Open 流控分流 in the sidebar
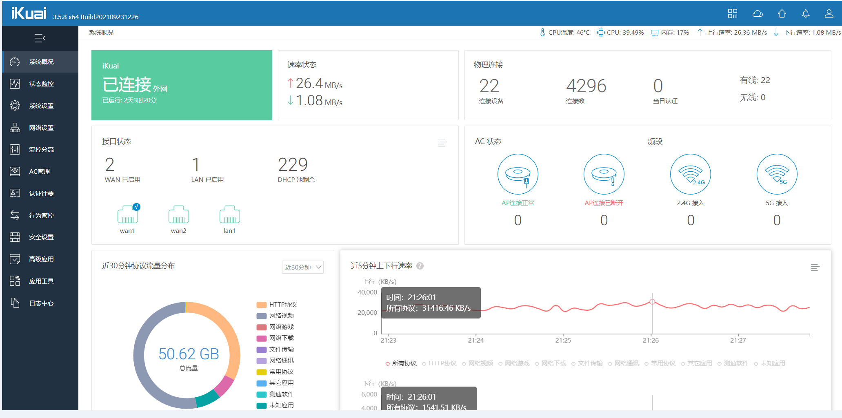Image resolution: width=842 pixels, height=418 pixels. pyautogui.click(x=40, y=149)
